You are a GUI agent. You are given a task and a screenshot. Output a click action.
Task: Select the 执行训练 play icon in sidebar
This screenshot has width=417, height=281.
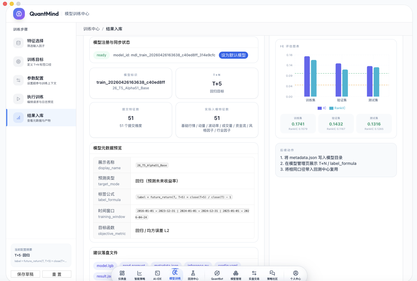[18, 99]
